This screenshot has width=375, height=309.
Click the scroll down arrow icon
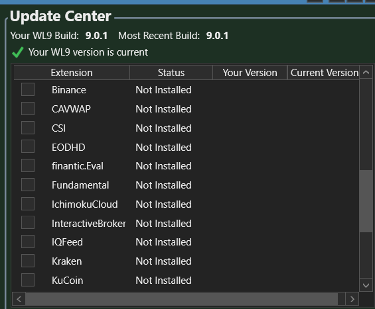pos(366,285)
